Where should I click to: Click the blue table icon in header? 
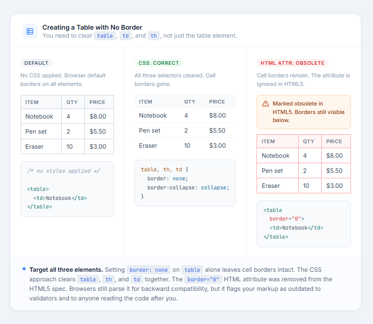pos(30,31)
